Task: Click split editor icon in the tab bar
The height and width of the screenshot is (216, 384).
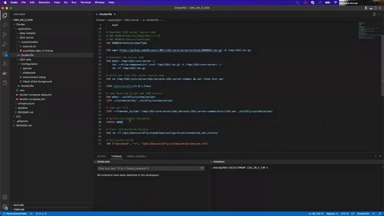Action: pos(374,14)
